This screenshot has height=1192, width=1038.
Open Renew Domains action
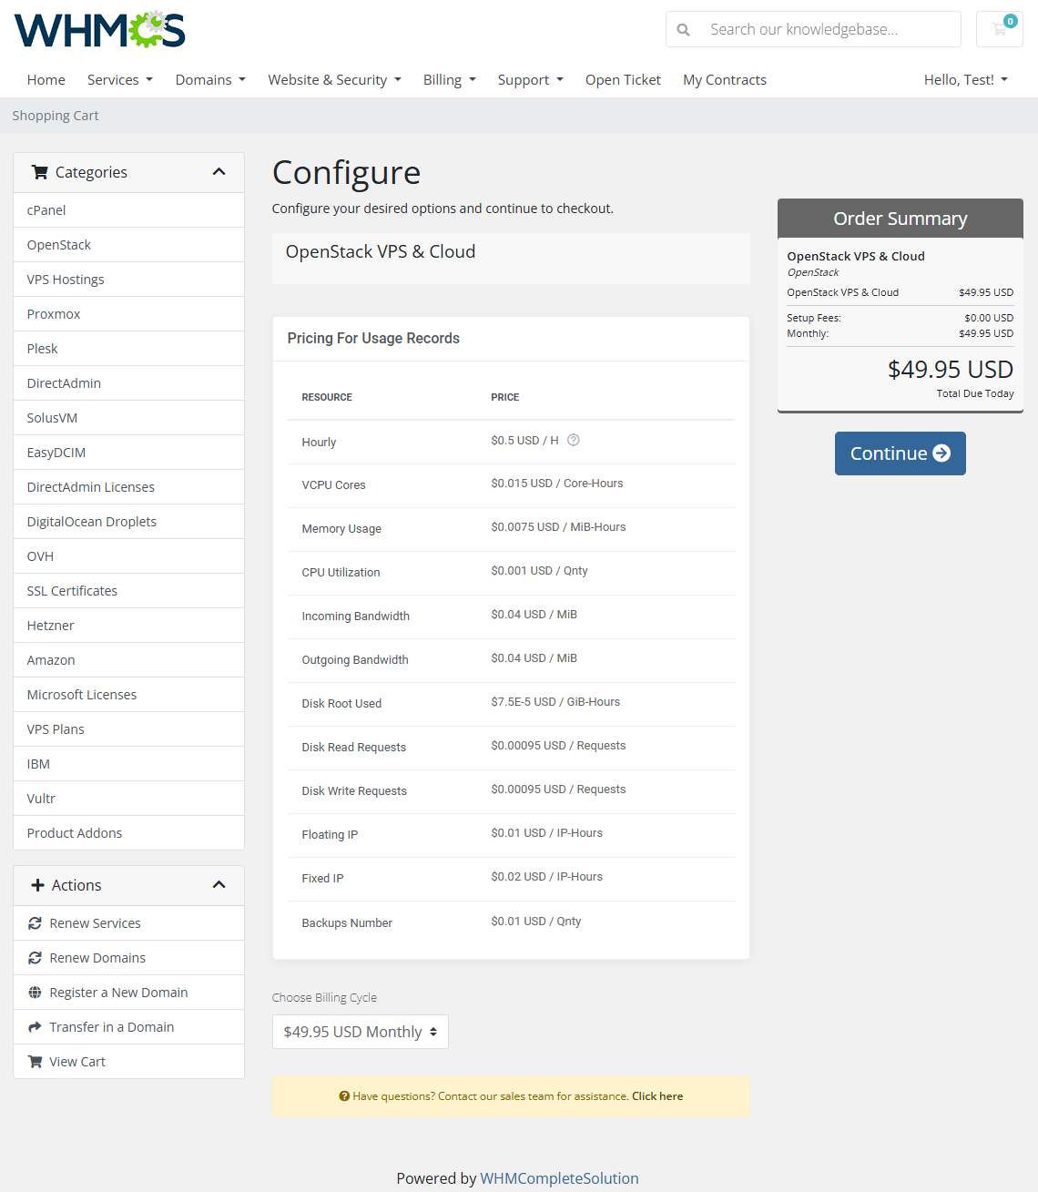[x=97, y=958]
